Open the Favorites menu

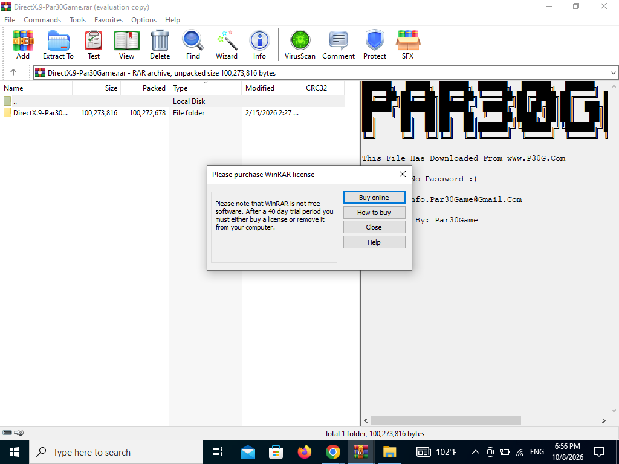[109, 20]
